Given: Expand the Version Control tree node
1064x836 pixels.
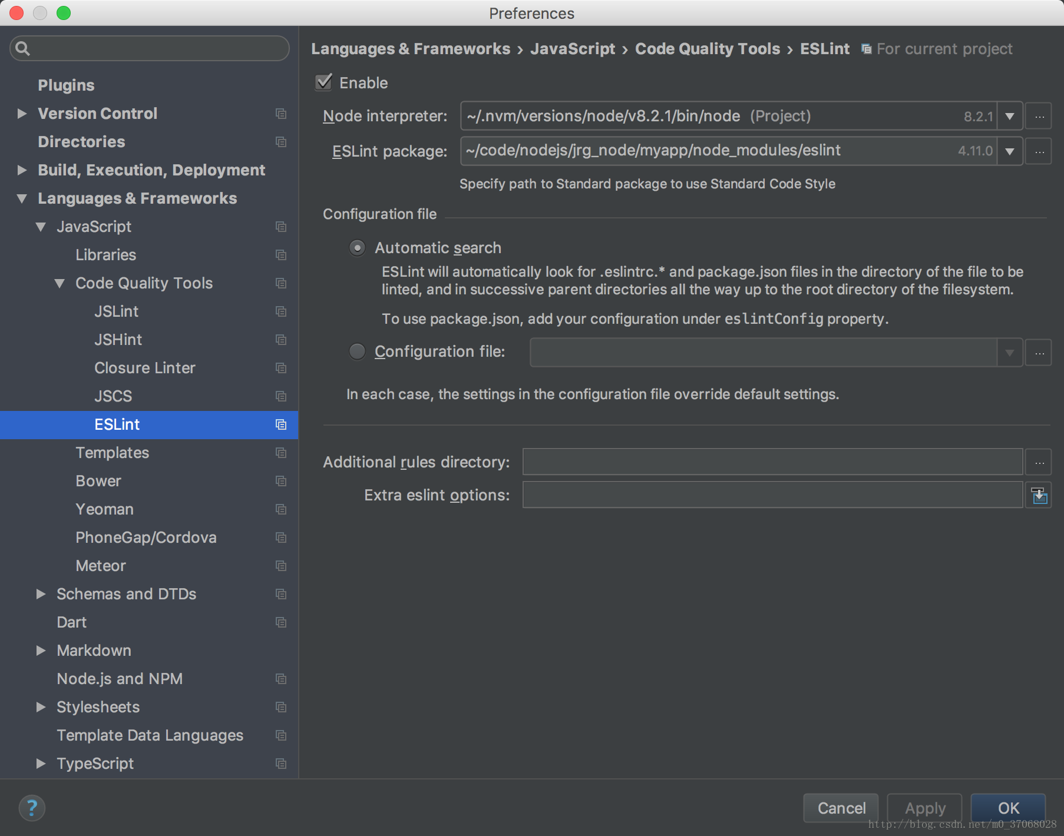Looking at the screenshot, I should click(22, 114).
